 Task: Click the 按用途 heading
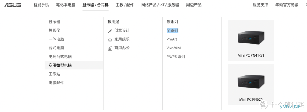point(113,22)
